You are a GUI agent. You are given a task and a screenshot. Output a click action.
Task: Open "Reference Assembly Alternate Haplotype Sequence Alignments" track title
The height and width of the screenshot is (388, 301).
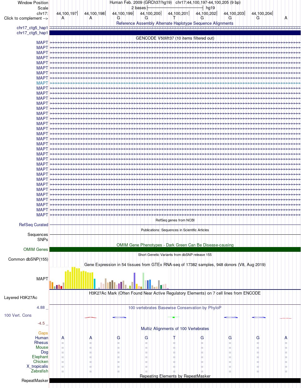tap(175, 23)
